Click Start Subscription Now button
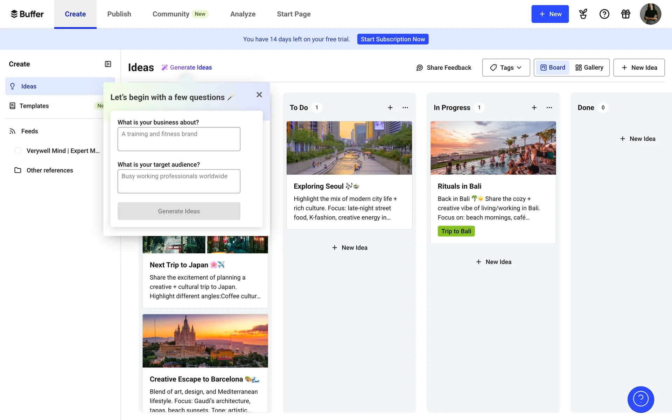Screen dimensions: 672x420 point(393,39)
